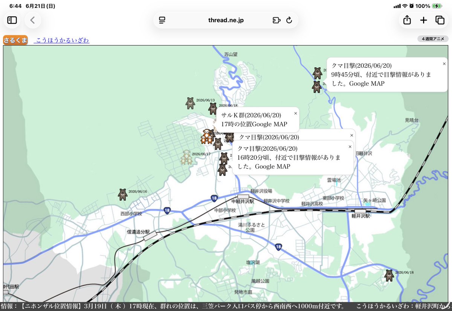Select the bear marker dated 2026/06/13
The image size is (452, 311).
click(190, 103)
